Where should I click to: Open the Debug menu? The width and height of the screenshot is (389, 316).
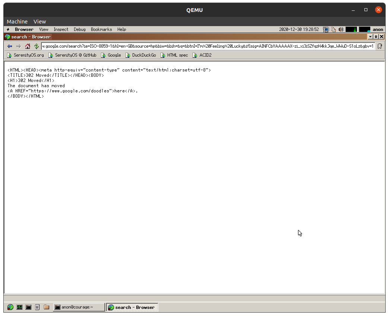click(79, 29)
